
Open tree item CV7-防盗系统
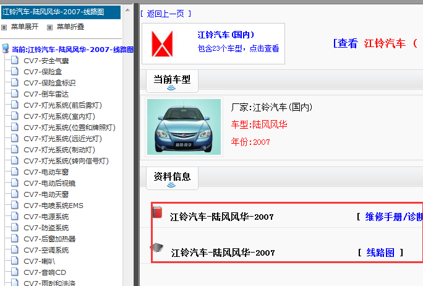tap(46, 228)
